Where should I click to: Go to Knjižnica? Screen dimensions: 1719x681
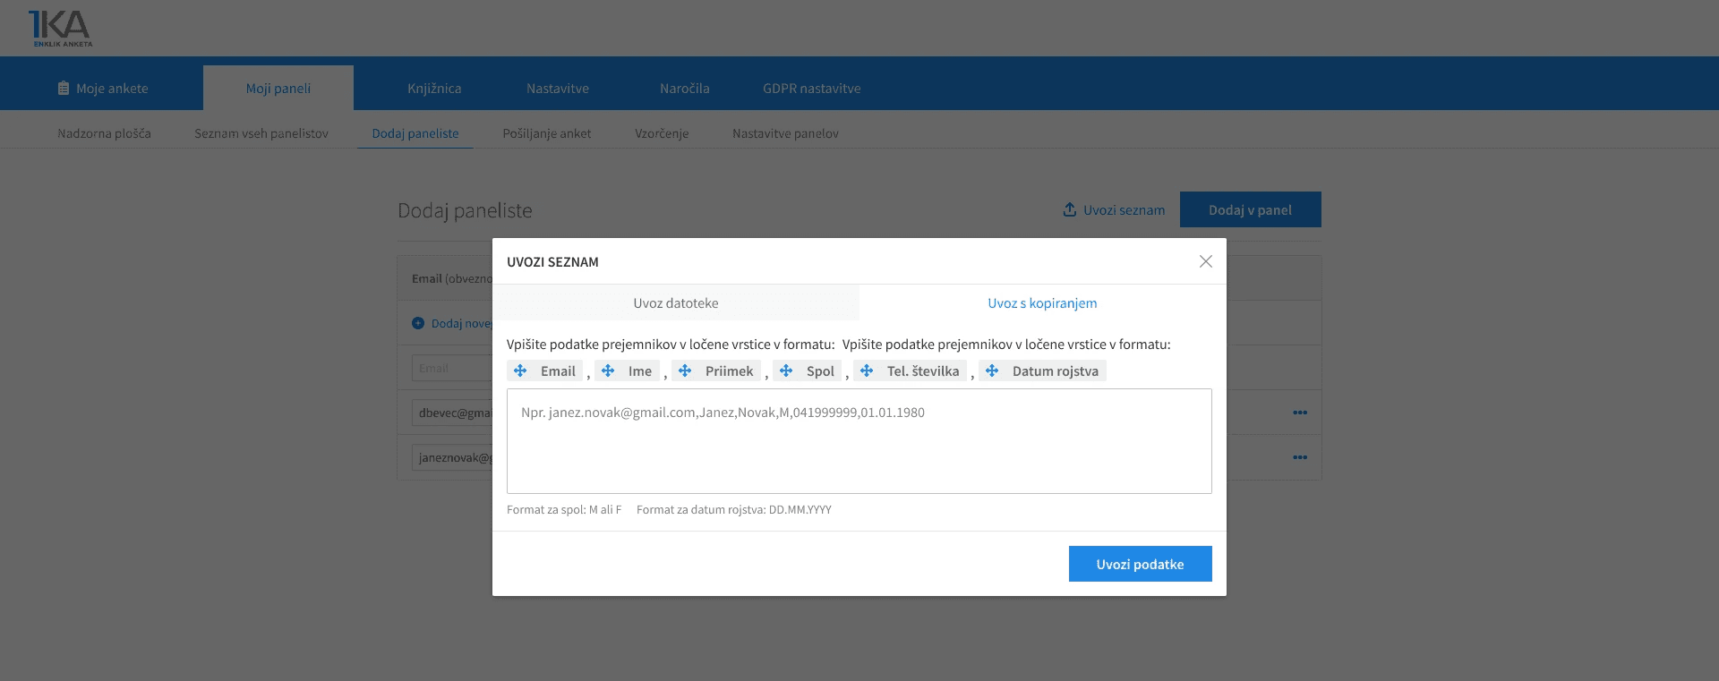[x=434, y=88]
